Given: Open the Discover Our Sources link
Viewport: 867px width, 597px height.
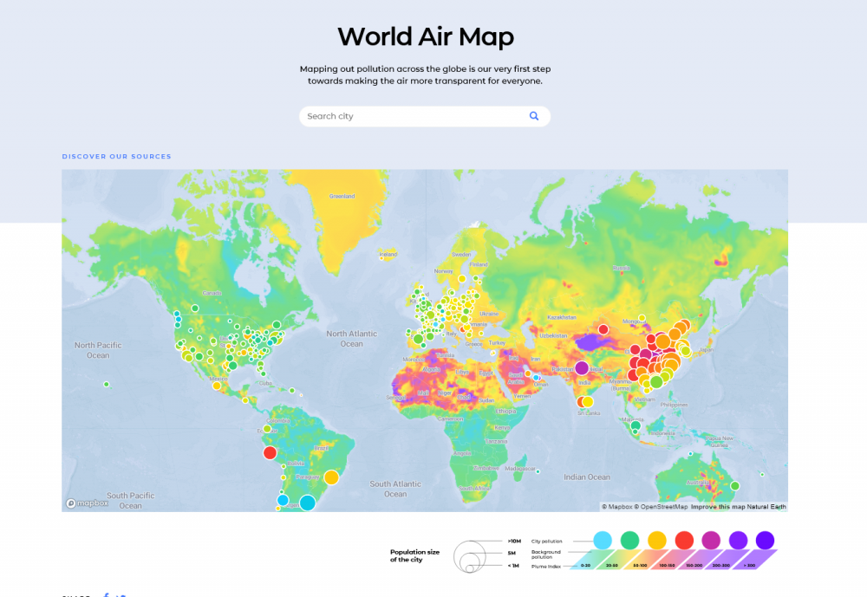Looking at the screenshot, I should (116, 157).
